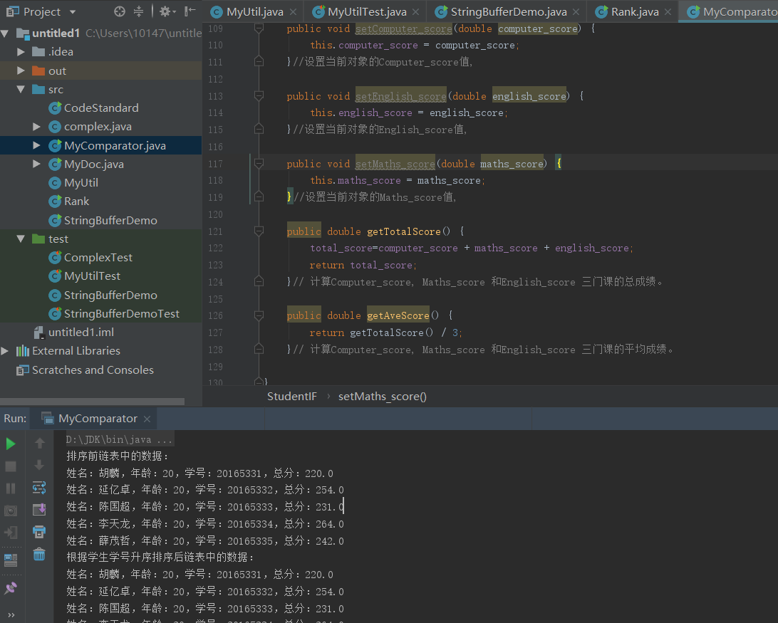778x623 pixels.
Task: Fold the setMaths_score method at line 117
Action: click(259, 163)
